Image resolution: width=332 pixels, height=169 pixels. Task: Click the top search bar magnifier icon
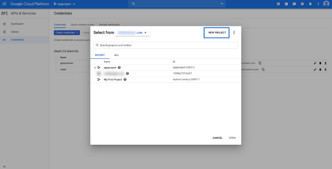pyautogui.click(x=134, y=4)
